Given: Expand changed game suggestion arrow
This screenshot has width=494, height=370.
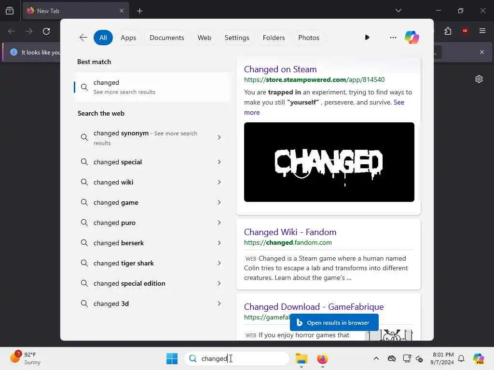Looking at the screenshot, I should pyautogui.click(x=220, y=202).
